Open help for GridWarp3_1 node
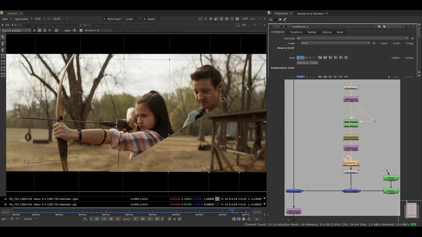 406,26
